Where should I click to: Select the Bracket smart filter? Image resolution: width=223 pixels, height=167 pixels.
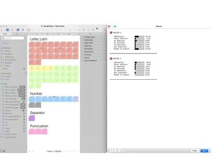(13, 114)
